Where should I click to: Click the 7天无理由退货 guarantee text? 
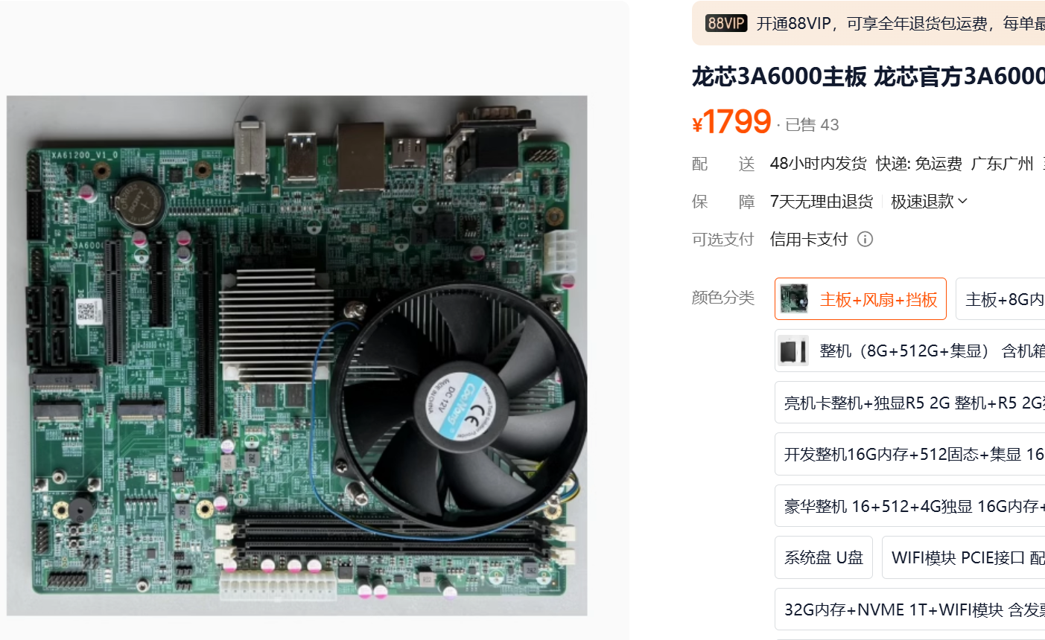click(x=822, y=201)
